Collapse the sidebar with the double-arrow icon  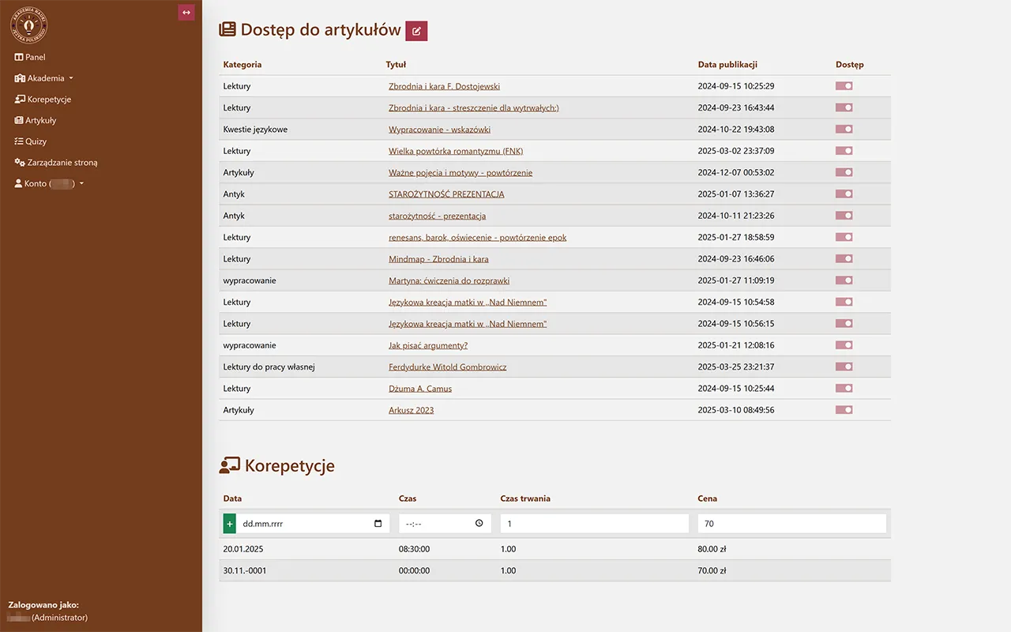(186, 13)
